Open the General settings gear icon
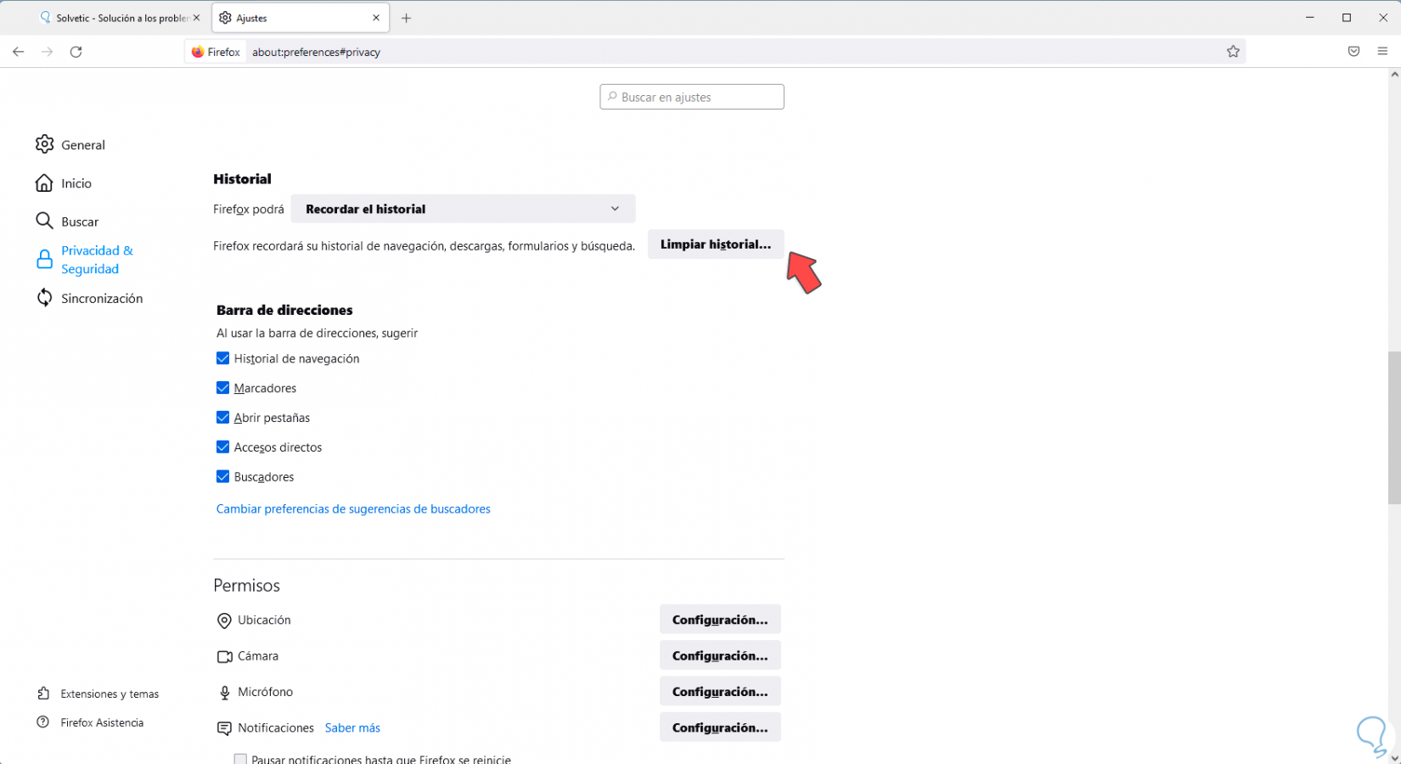The image size is (1401, 764). click(44, 144)
